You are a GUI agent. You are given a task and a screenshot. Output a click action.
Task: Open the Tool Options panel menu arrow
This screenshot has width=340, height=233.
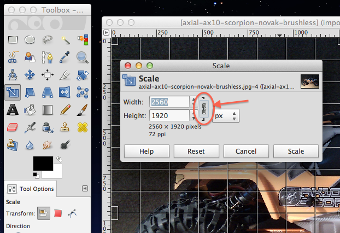pos(85,188)
